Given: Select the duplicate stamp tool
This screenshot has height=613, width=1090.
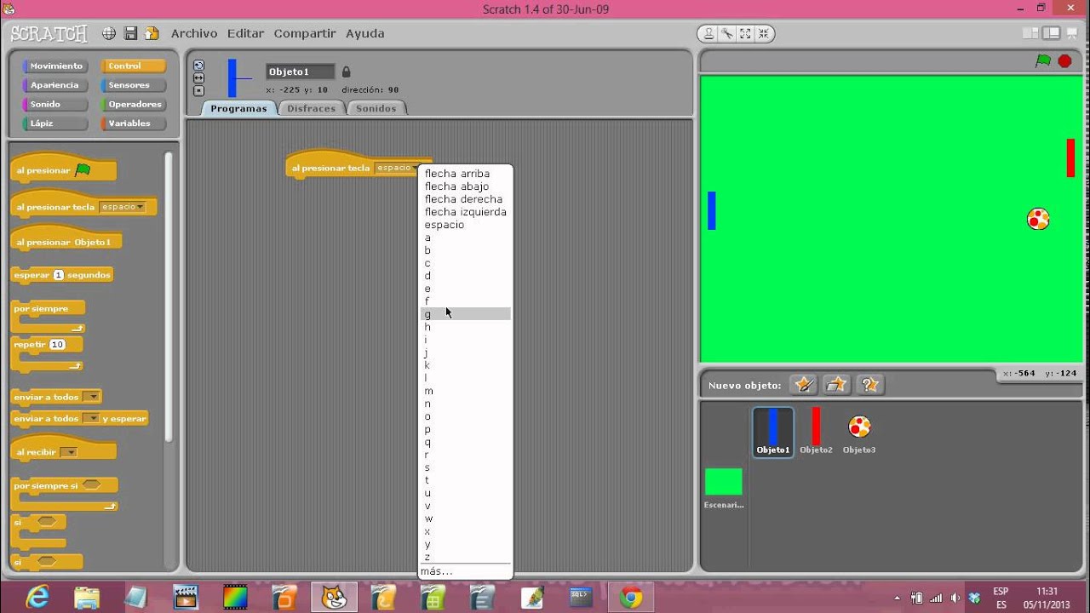Looking at the screenshot, I should 708,34.
